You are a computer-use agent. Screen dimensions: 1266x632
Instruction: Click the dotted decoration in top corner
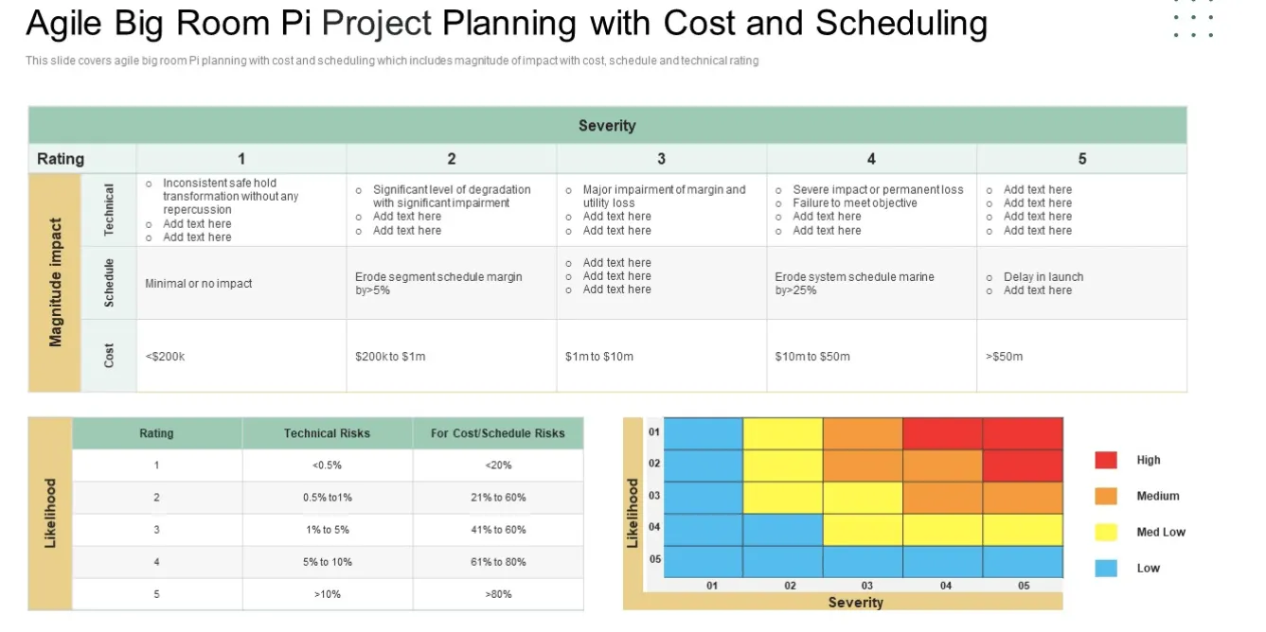click(x=1194, y=18)
